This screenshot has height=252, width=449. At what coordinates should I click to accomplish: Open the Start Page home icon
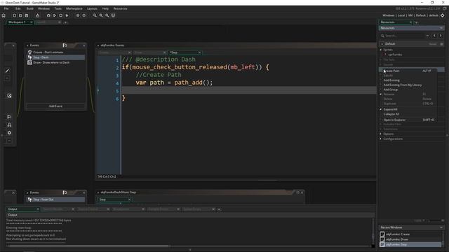click(x=4, y=15)
